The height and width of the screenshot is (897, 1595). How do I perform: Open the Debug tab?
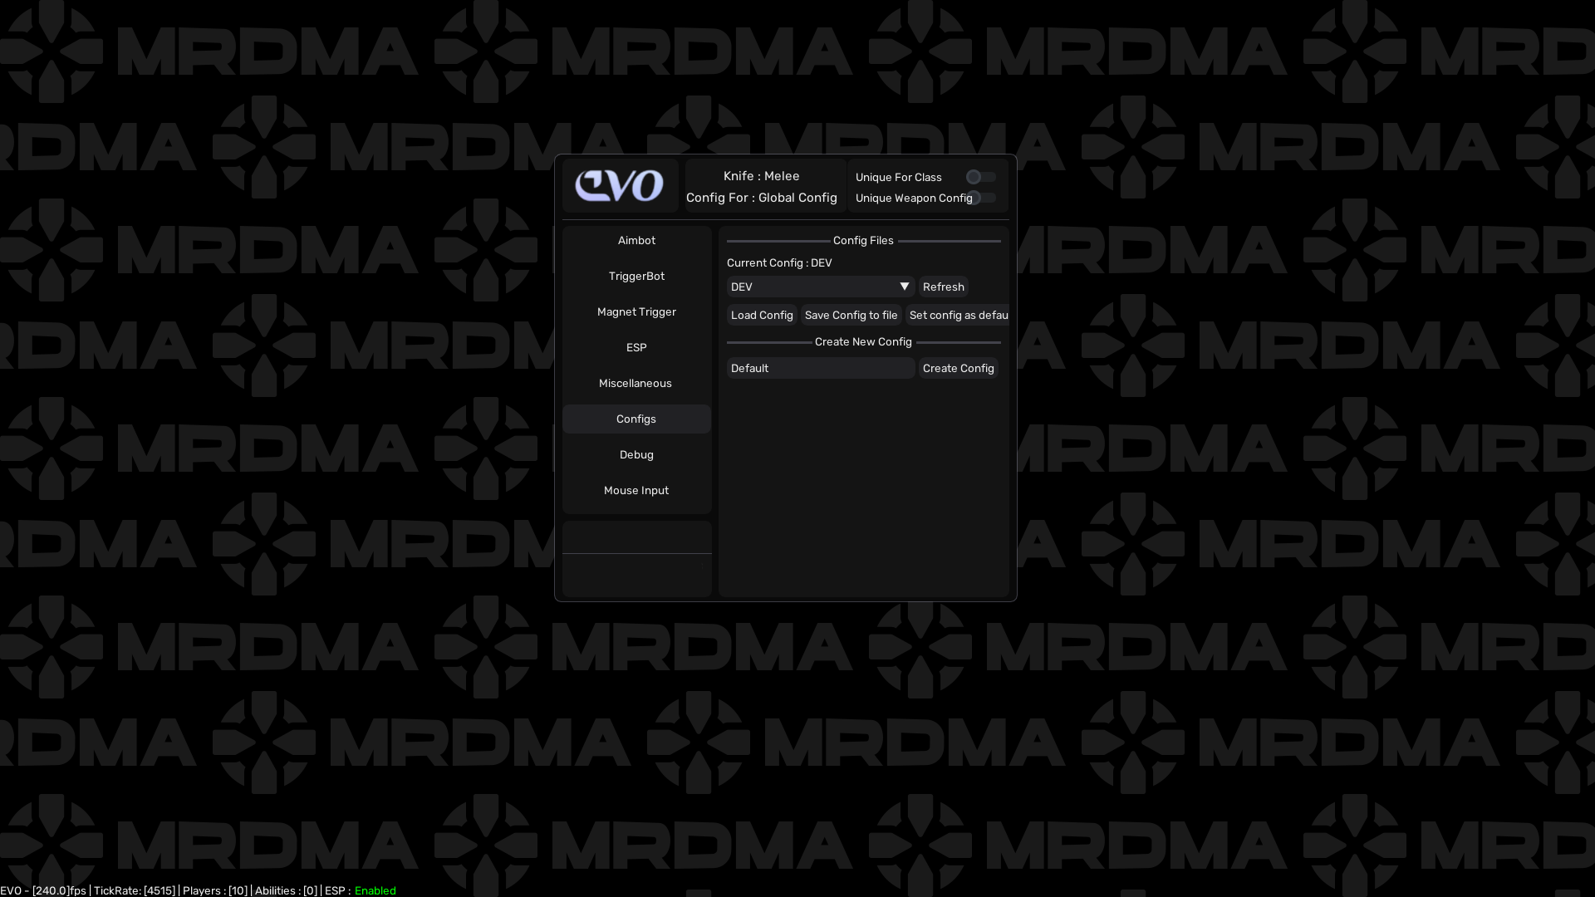click(636, 454)
